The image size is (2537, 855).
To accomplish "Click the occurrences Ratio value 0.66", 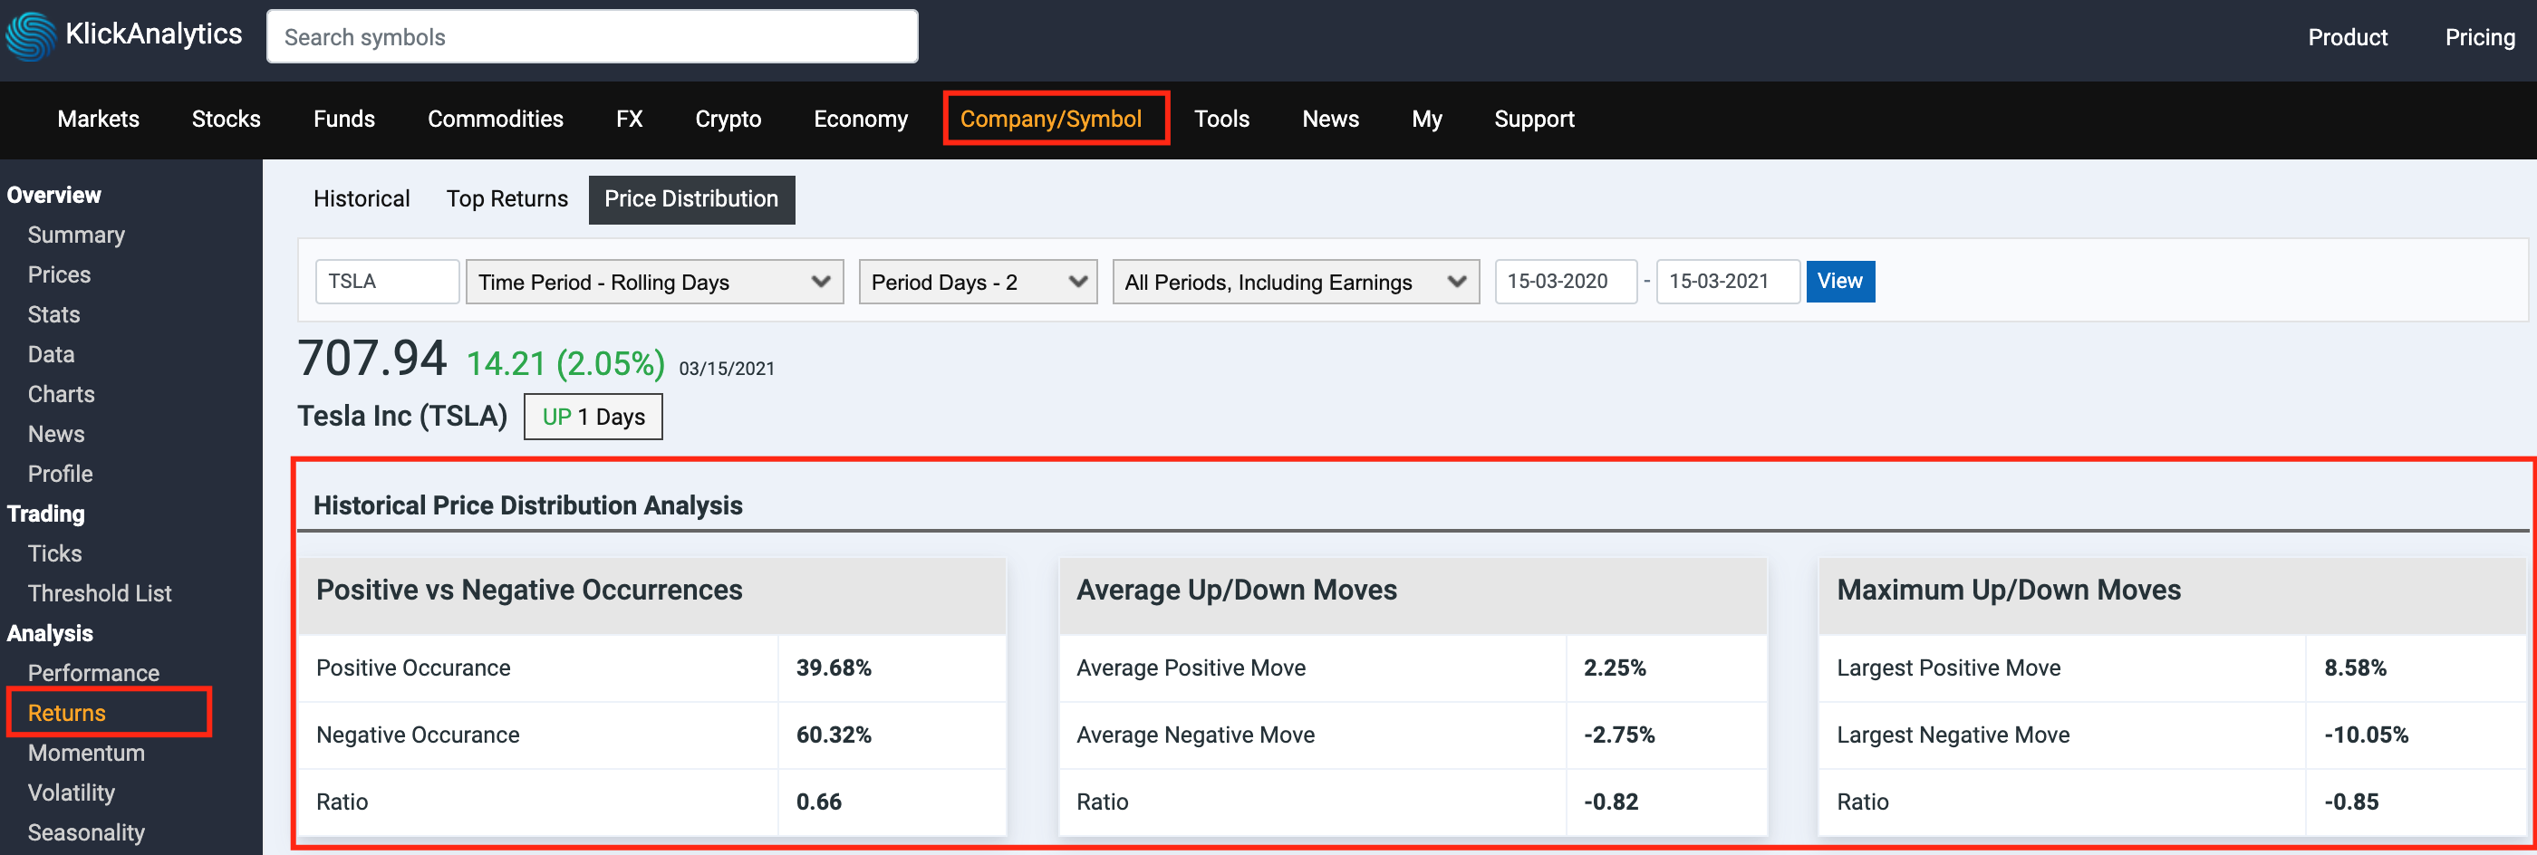I will point(818,802).
